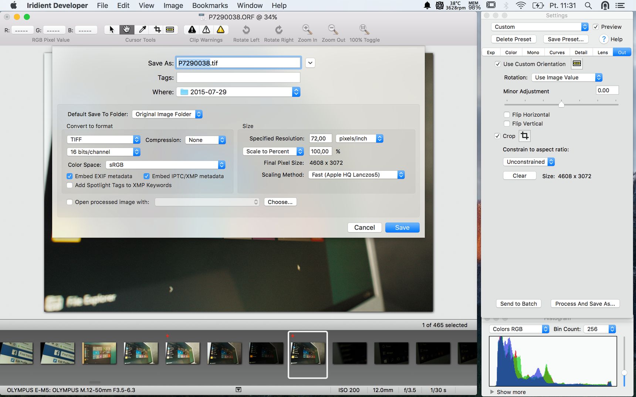
Task: Click the Help question mark icon
Action: 603,39
